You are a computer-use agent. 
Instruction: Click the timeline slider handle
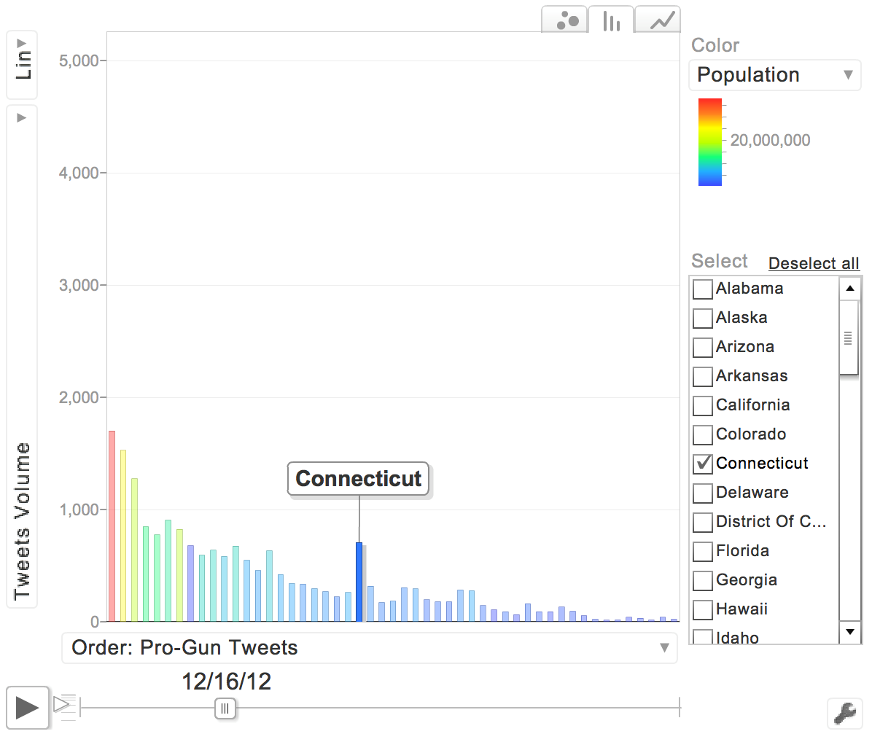[x=225, y=708]
